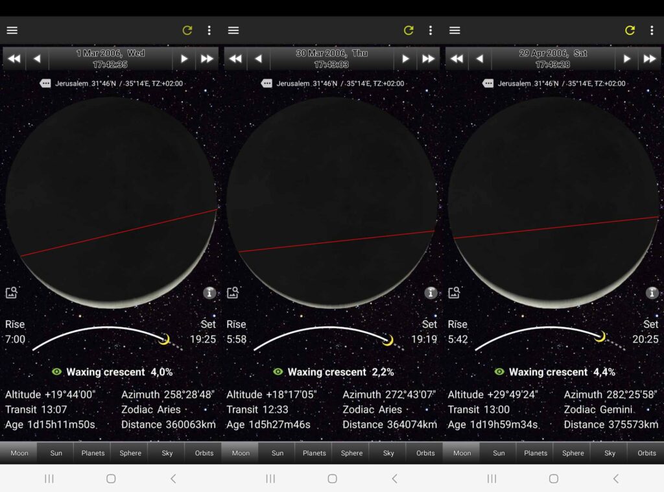
Task: Click refresh icon in the 30 Mar 2006 panel
Action: click(x=409, y=30)
